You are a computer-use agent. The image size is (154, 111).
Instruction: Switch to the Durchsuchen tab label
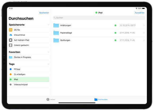pos(103,99)
